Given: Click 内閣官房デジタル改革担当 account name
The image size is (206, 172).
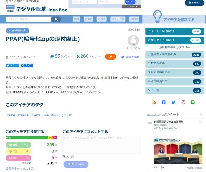Looking at the screenshot, I should (x=169, y=122).
